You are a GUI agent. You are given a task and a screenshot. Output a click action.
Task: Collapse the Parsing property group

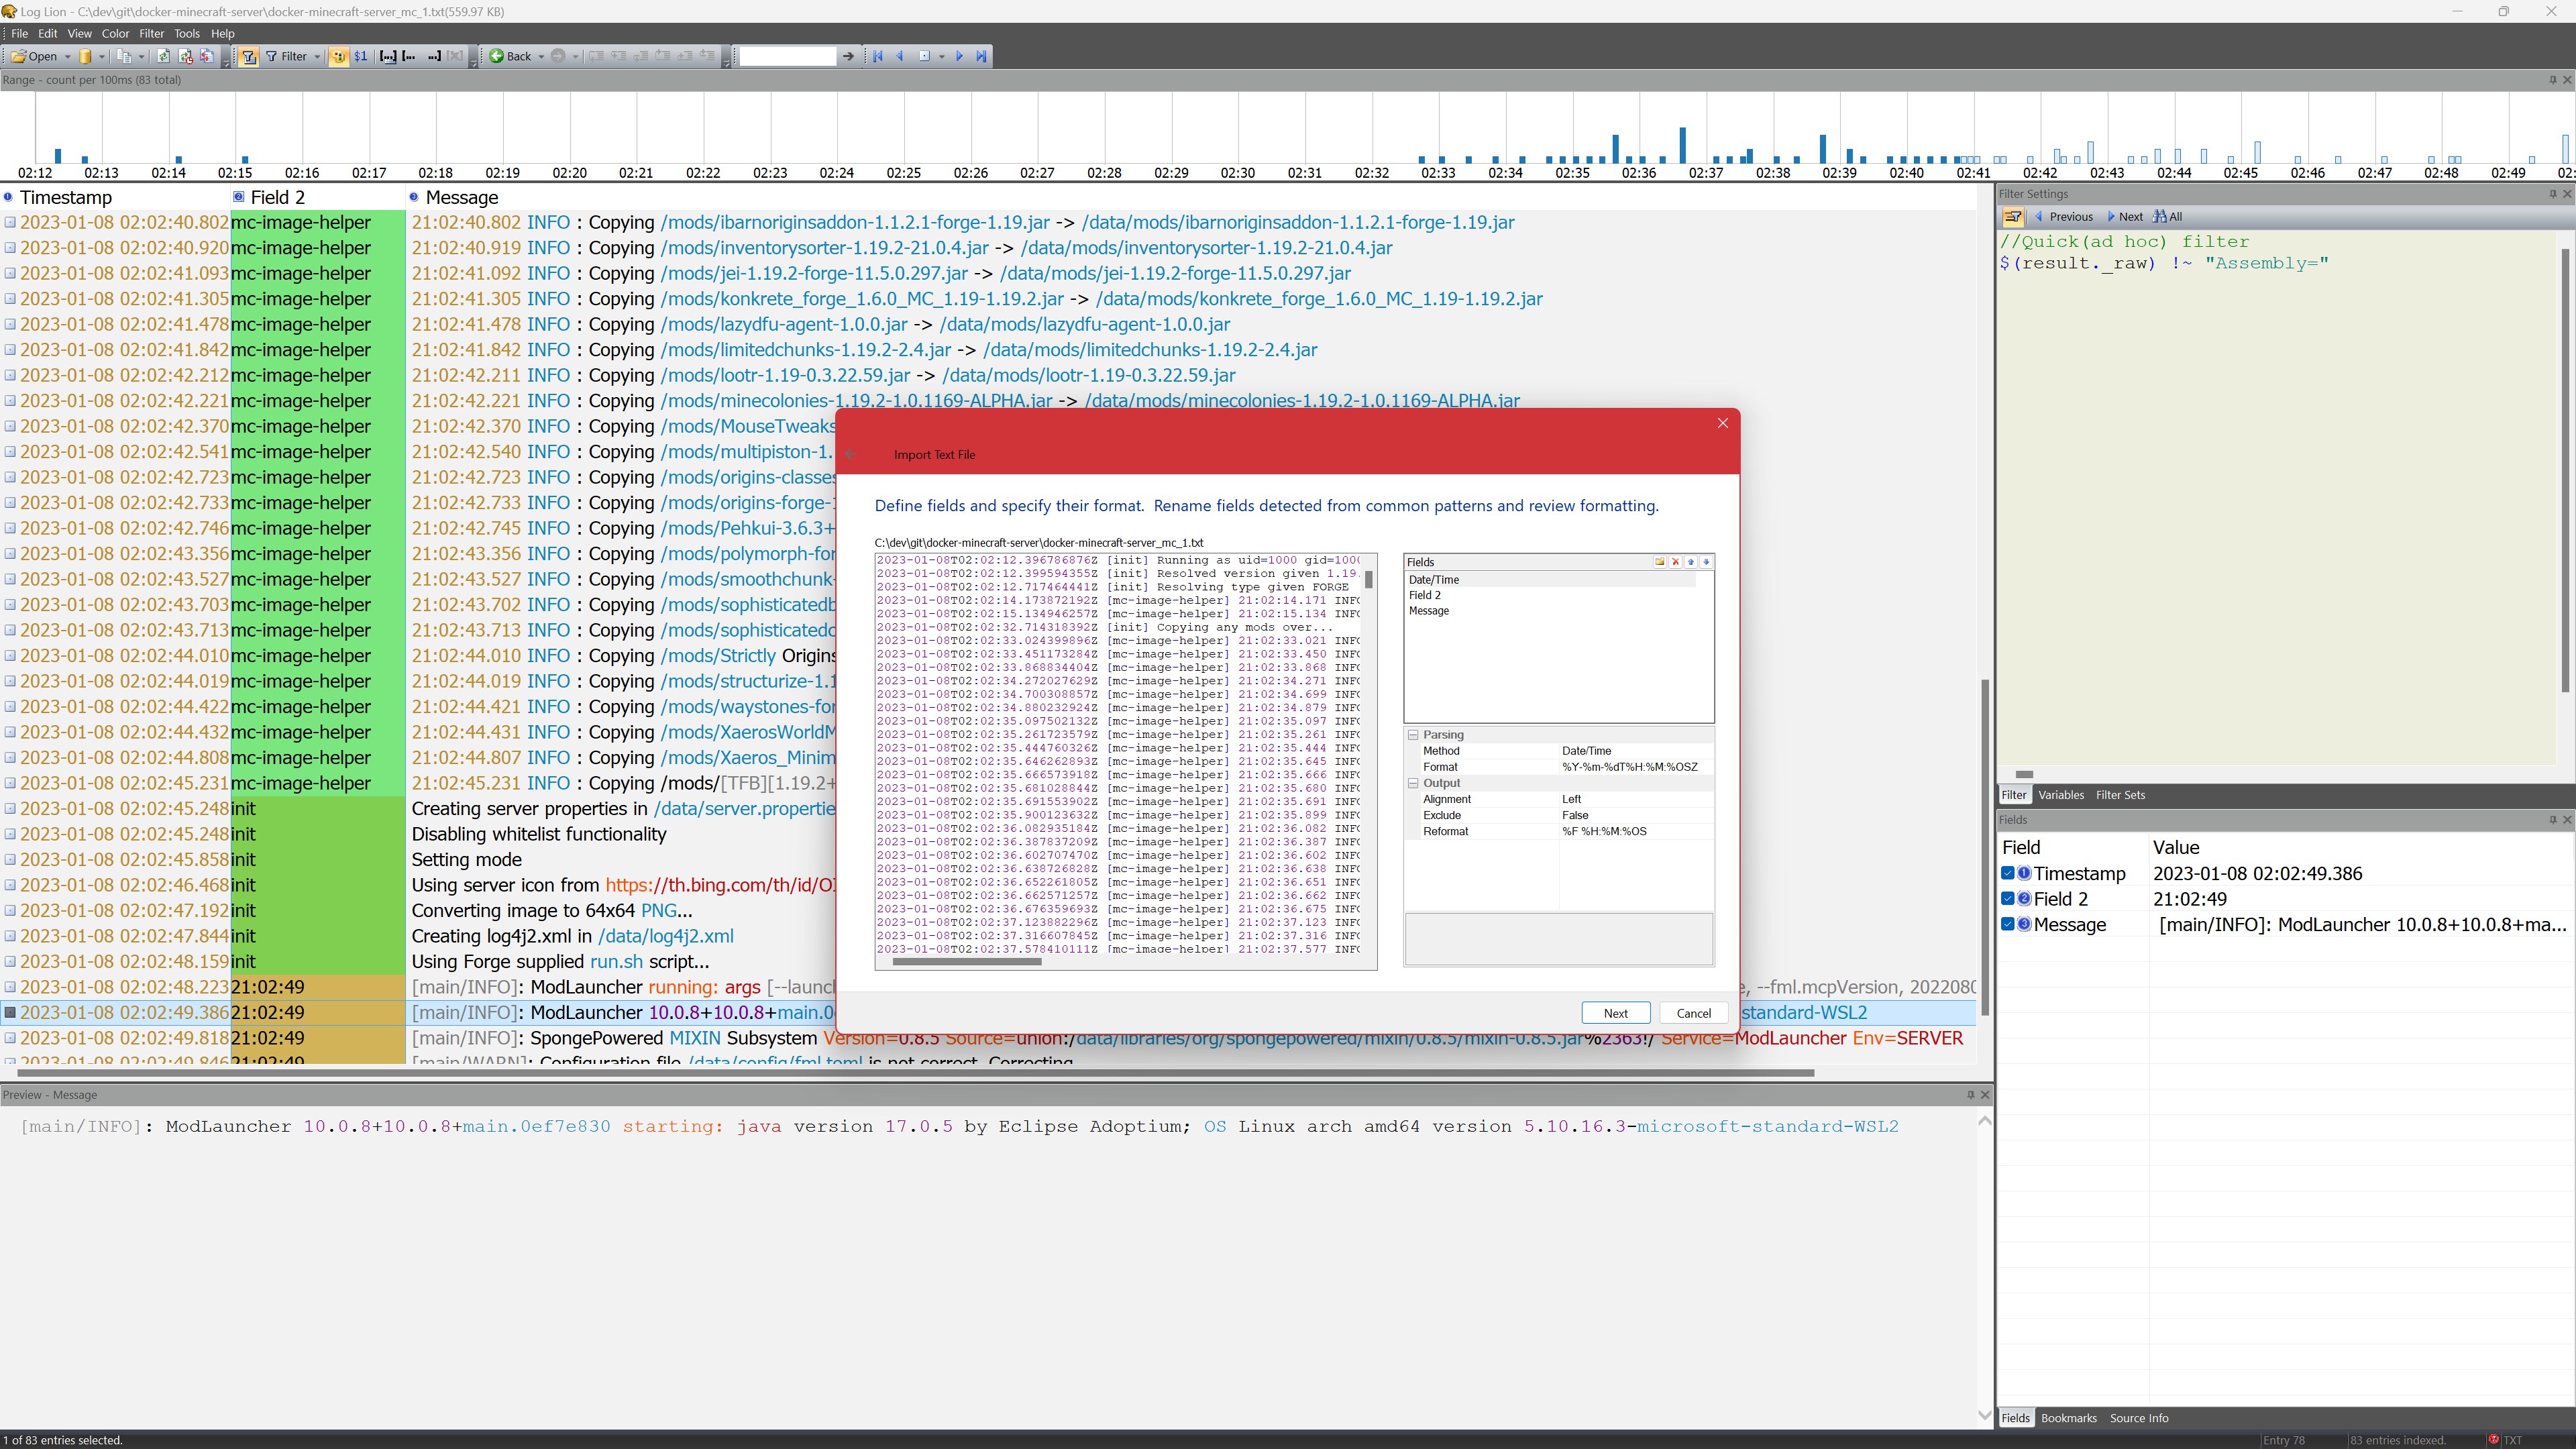(x=1413, y=735)
